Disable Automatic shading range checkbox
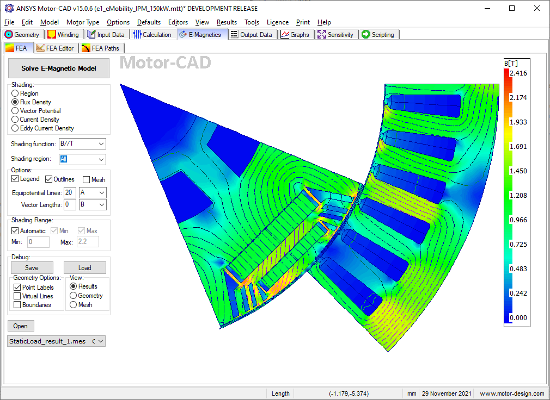550x400 pixels. coord(15,230)
